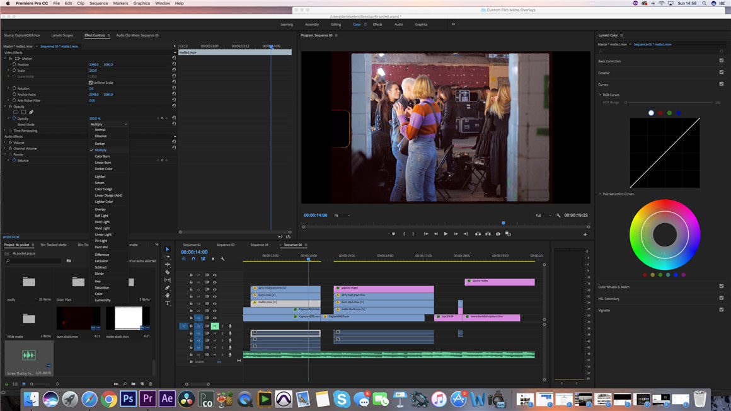This screenshot has height=411, width=731.
Task: Choose Screen from the blend mode list
Action: 100,183
